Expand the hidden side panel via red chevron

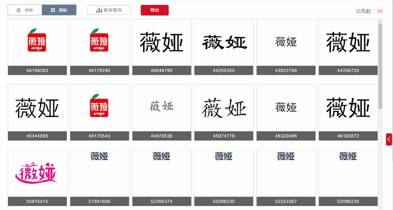(x=389, y=139)
